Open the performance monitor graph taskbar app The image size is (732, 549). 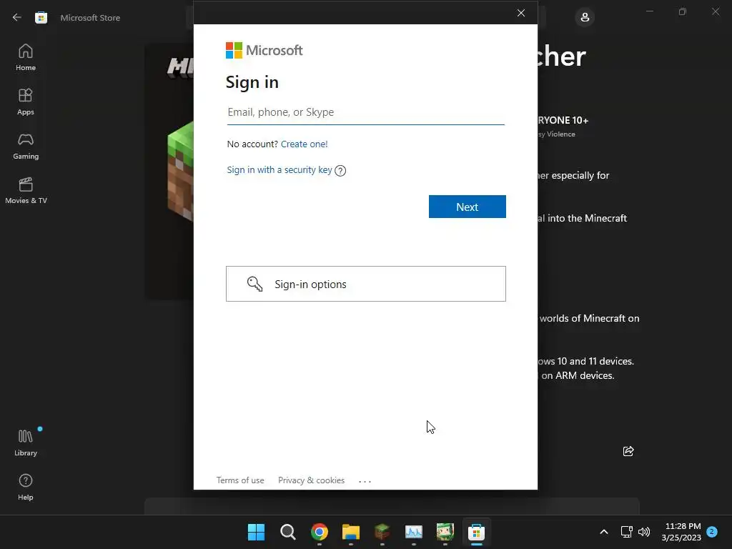click(x=414, y=532)
